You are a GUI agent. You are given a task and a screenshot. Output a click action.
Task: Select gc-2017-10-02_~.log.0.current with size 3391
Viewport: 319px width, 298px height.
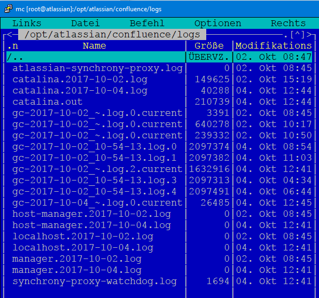click(97, 113)
